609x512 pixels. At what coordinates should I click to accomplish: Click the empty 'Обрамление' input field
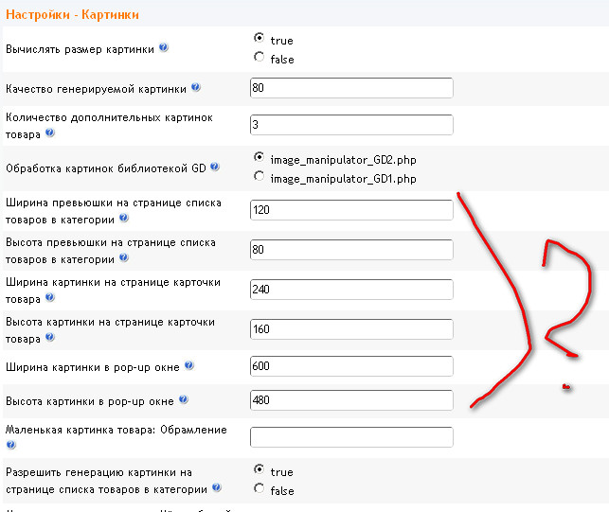(x=351, y=437)
